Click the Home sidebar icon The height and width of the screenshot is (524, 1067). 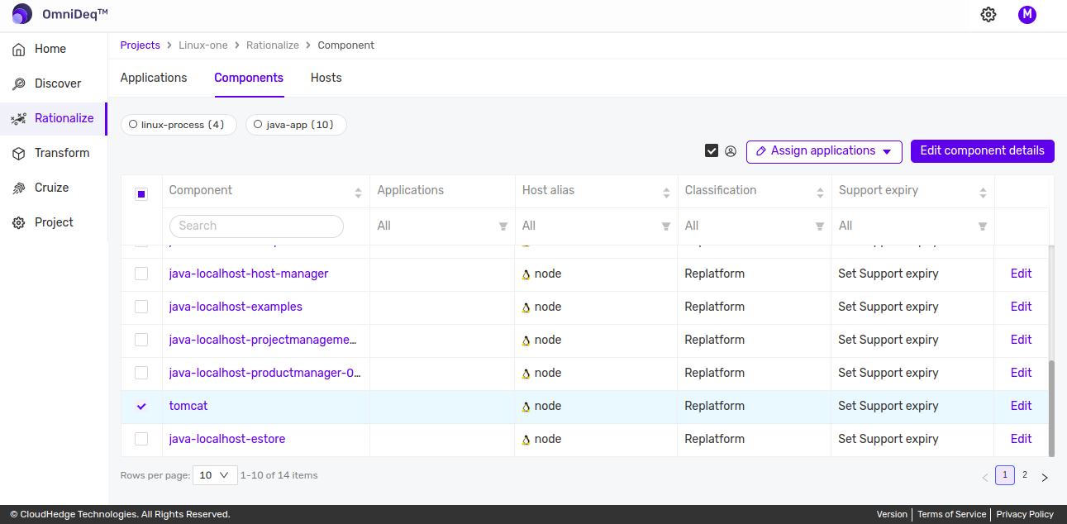click(x=18, y=50)
